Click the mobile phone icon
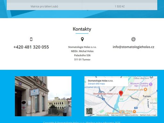 point(31,39)
